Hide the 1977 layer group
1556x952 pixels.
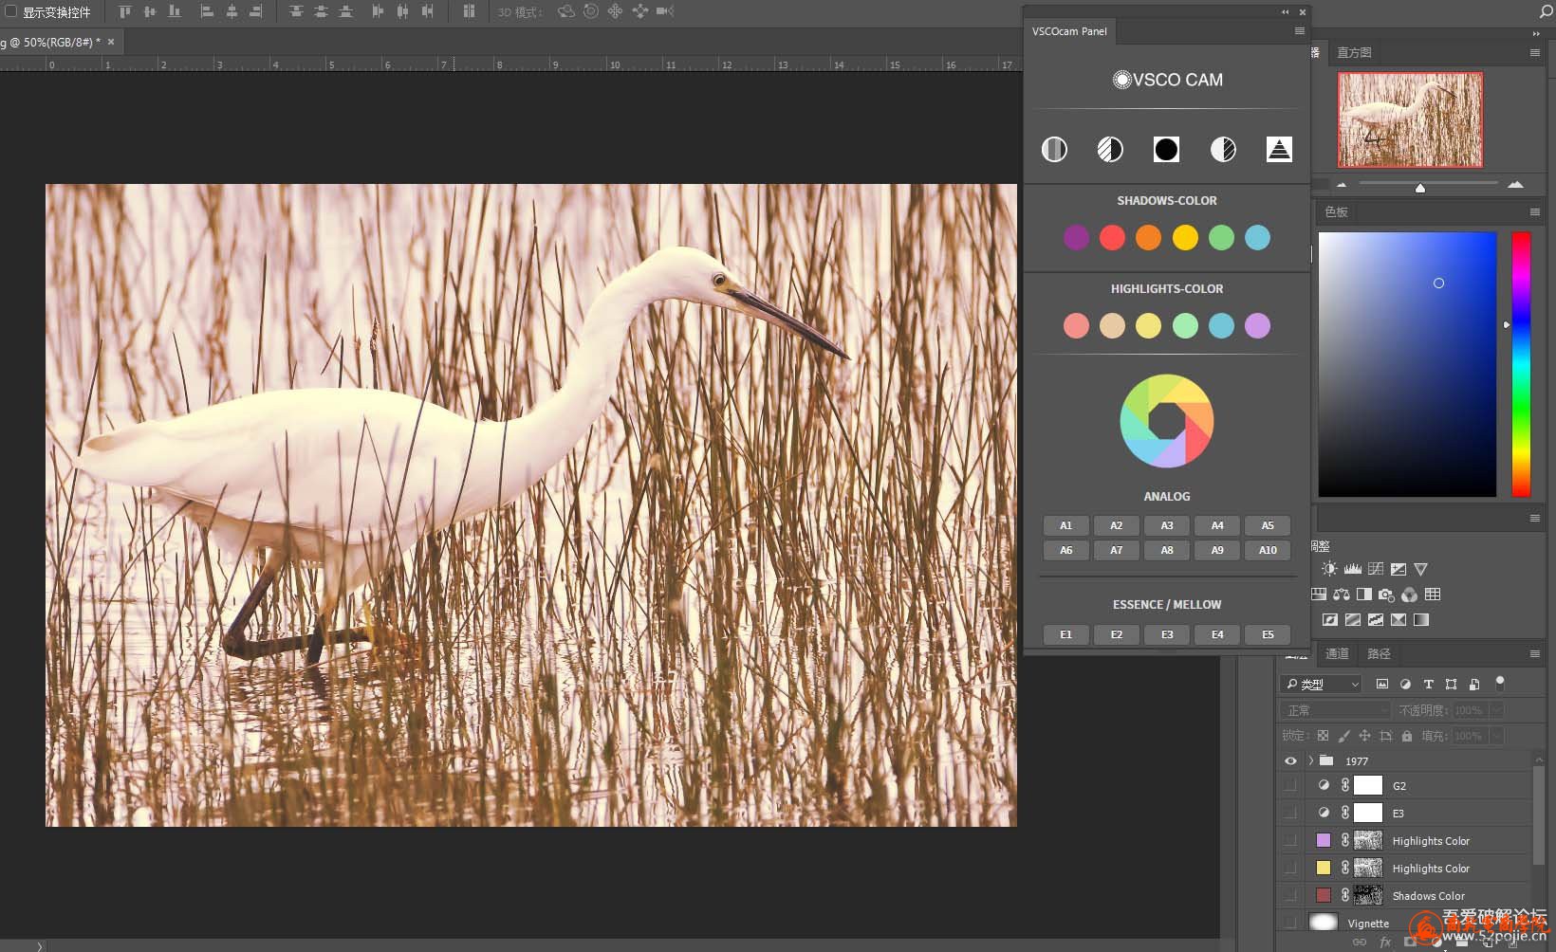(x=1290, y=761)
